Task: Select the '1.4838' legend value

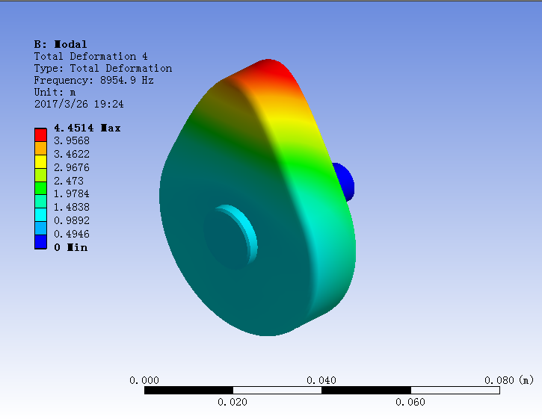Action: (72, 207)
